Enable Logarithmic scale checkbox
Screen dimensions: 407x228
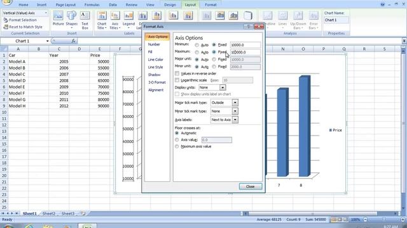(177, 80)
